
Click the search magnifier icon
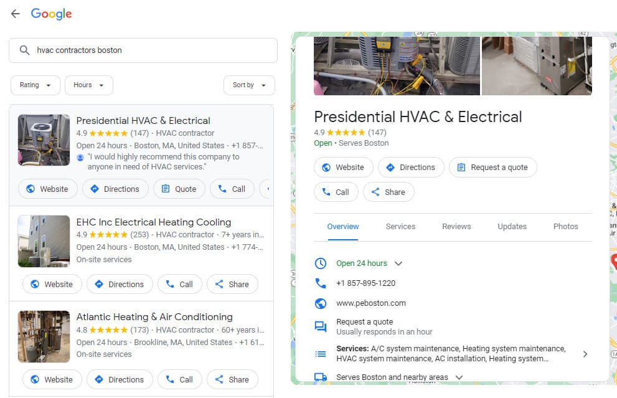click(24, 50)
